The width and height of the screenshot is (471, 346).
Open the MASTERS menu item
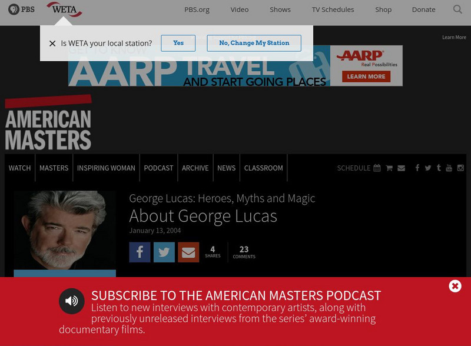tap(54, 168)
